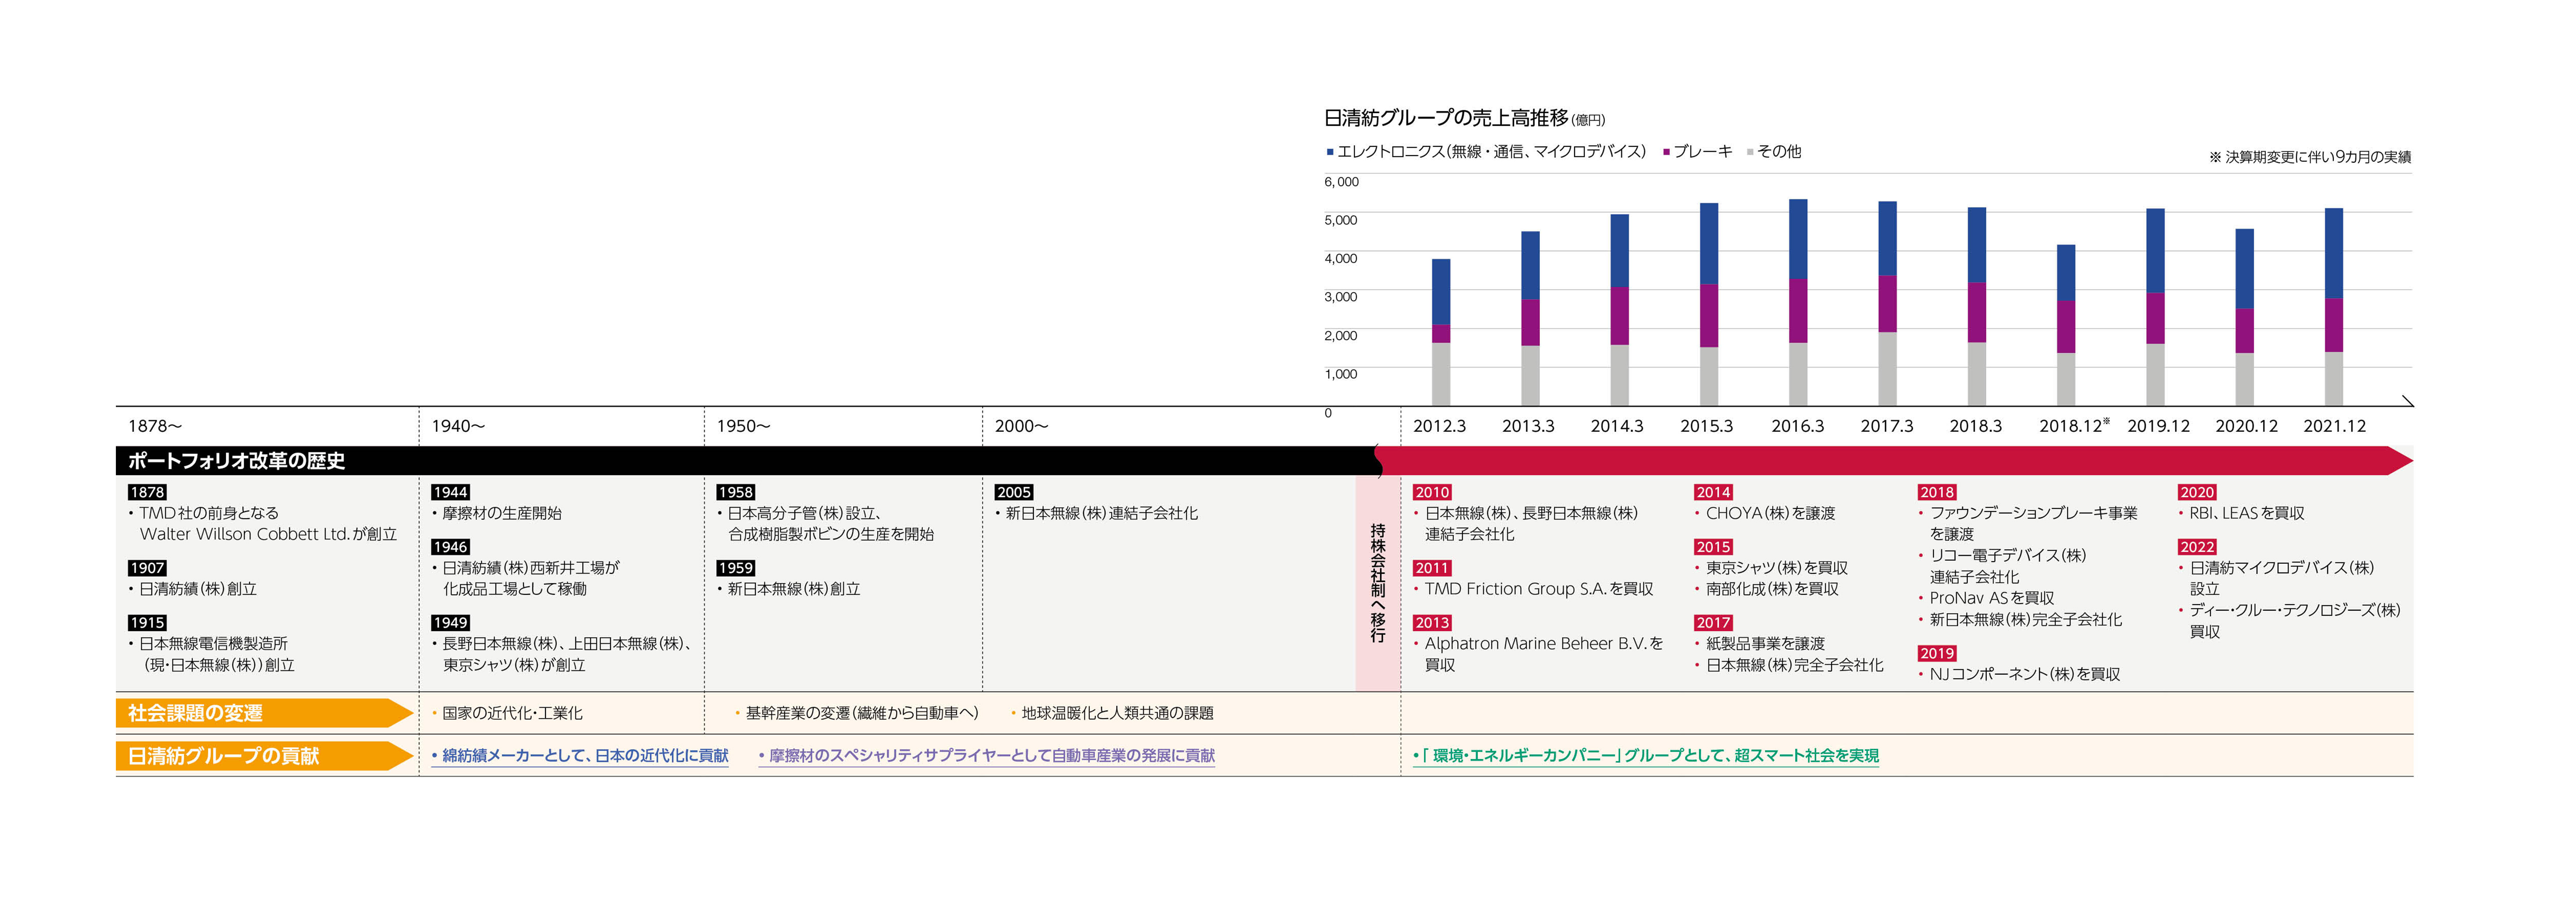This screenshot has width=2576, height=910.
Task: Click the 2013.3 axis label
Action: click(1528, 426)
